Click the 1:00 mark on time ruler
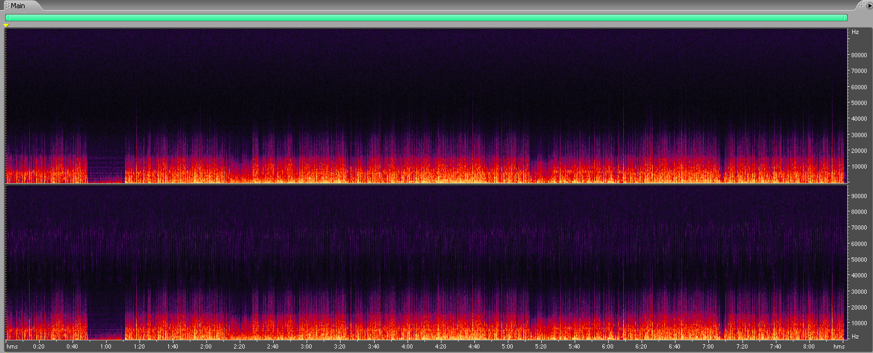 (x=106, y=347)
